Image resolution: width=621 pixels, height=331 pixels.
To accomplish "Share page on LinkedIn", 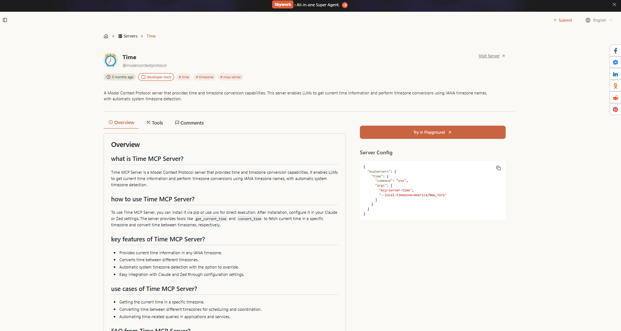I will (615, 74).
